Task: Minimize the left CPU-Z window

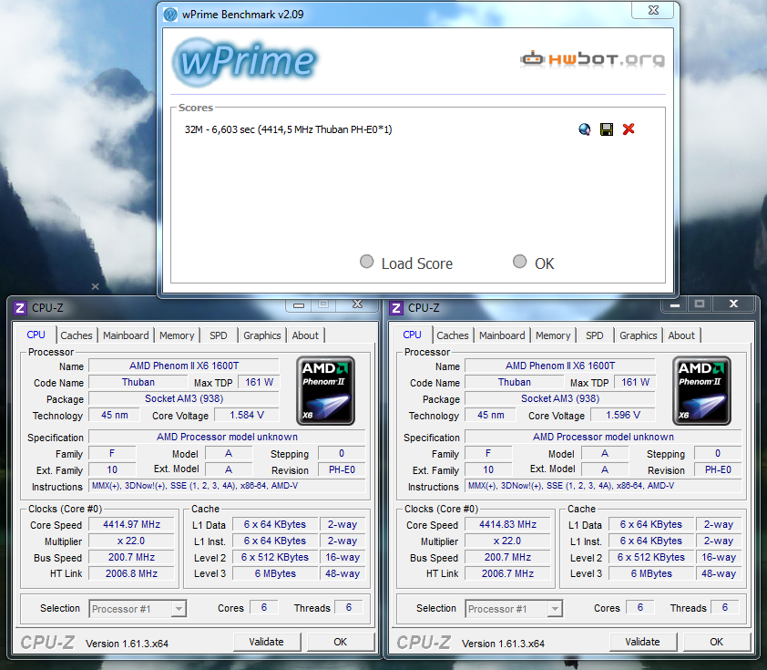Action: point(299,305)
